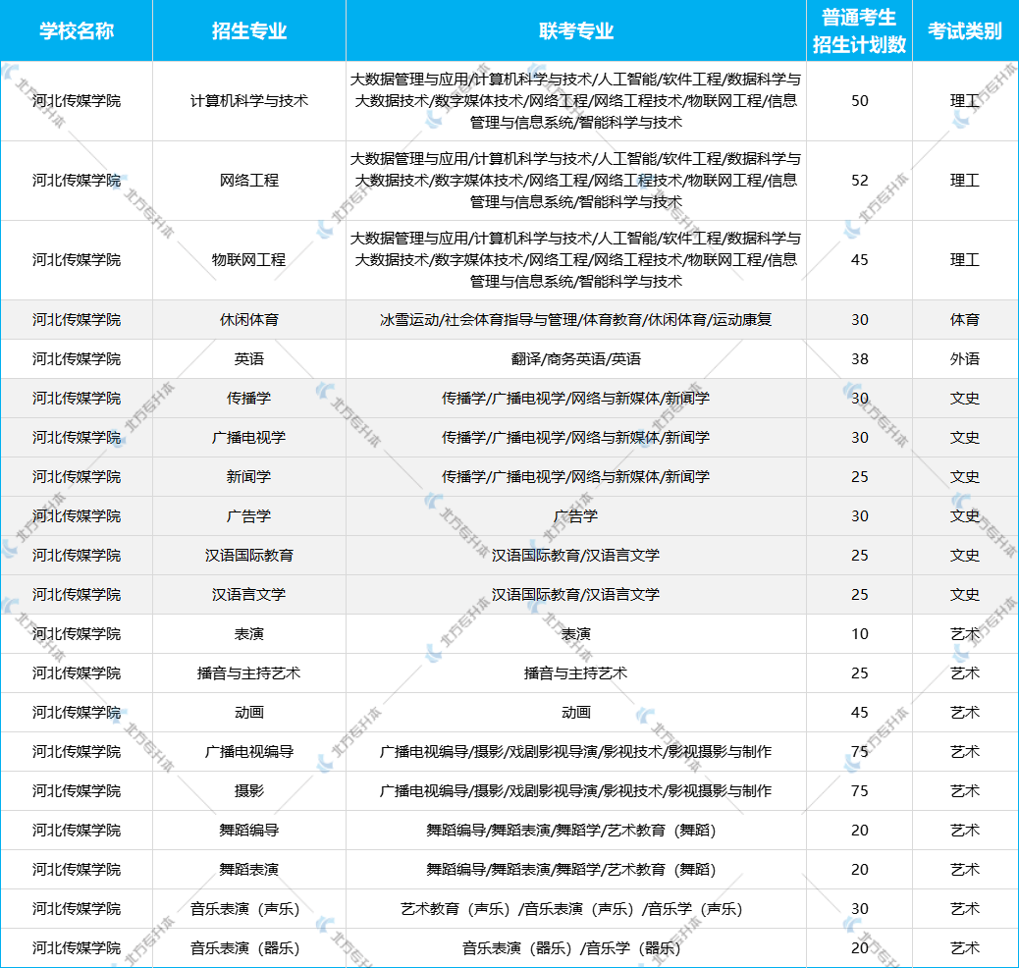Click 广播电视编导 in the 招生专业 column
Screen dimensions: 1019x968
tap(249, 751)
